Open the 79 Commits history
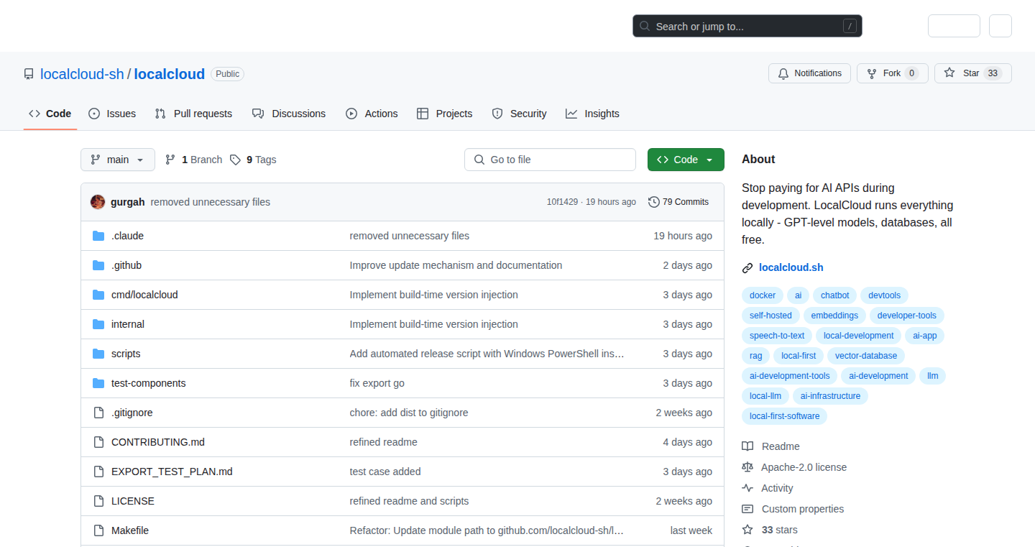 click(678, 202)
